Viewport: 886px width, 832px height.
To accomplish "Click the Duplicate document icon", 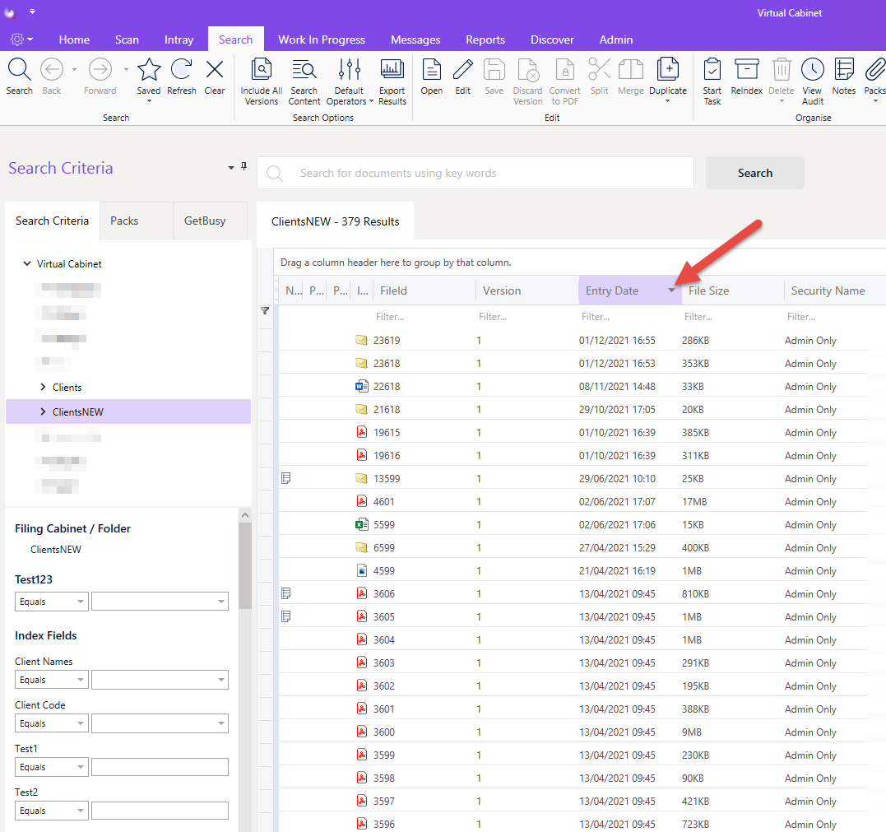I will 668,70.
